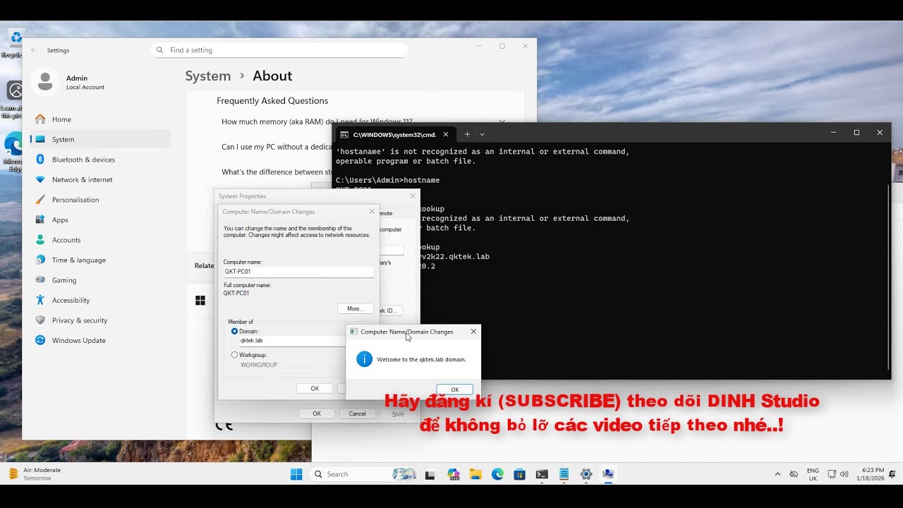
Task: Click OK in System Properties window
Action: (317, 413)
